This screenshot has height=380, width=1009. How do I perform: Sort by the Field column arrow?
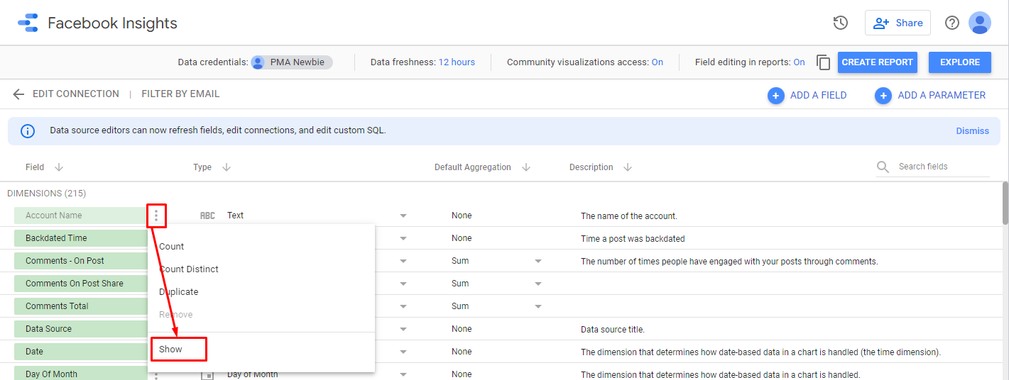click(x=59, y=167)
